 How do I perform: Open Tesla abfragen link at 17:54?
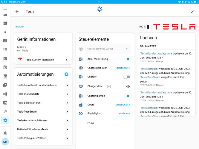click(149, 108)
